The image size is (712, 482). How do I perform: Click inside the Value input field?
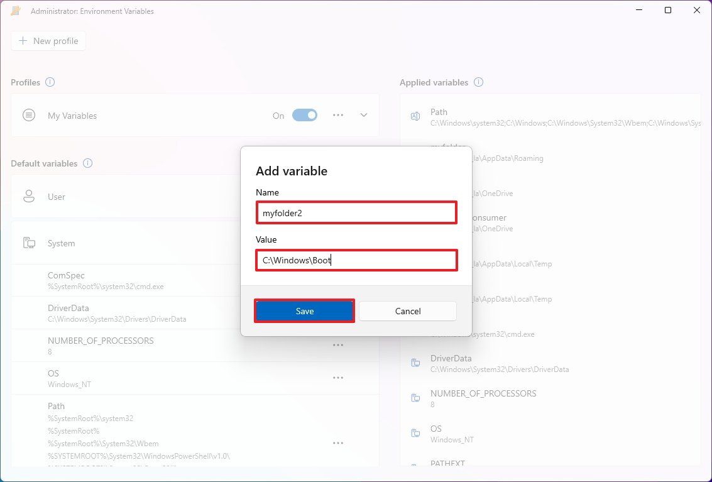coord(356,260)
